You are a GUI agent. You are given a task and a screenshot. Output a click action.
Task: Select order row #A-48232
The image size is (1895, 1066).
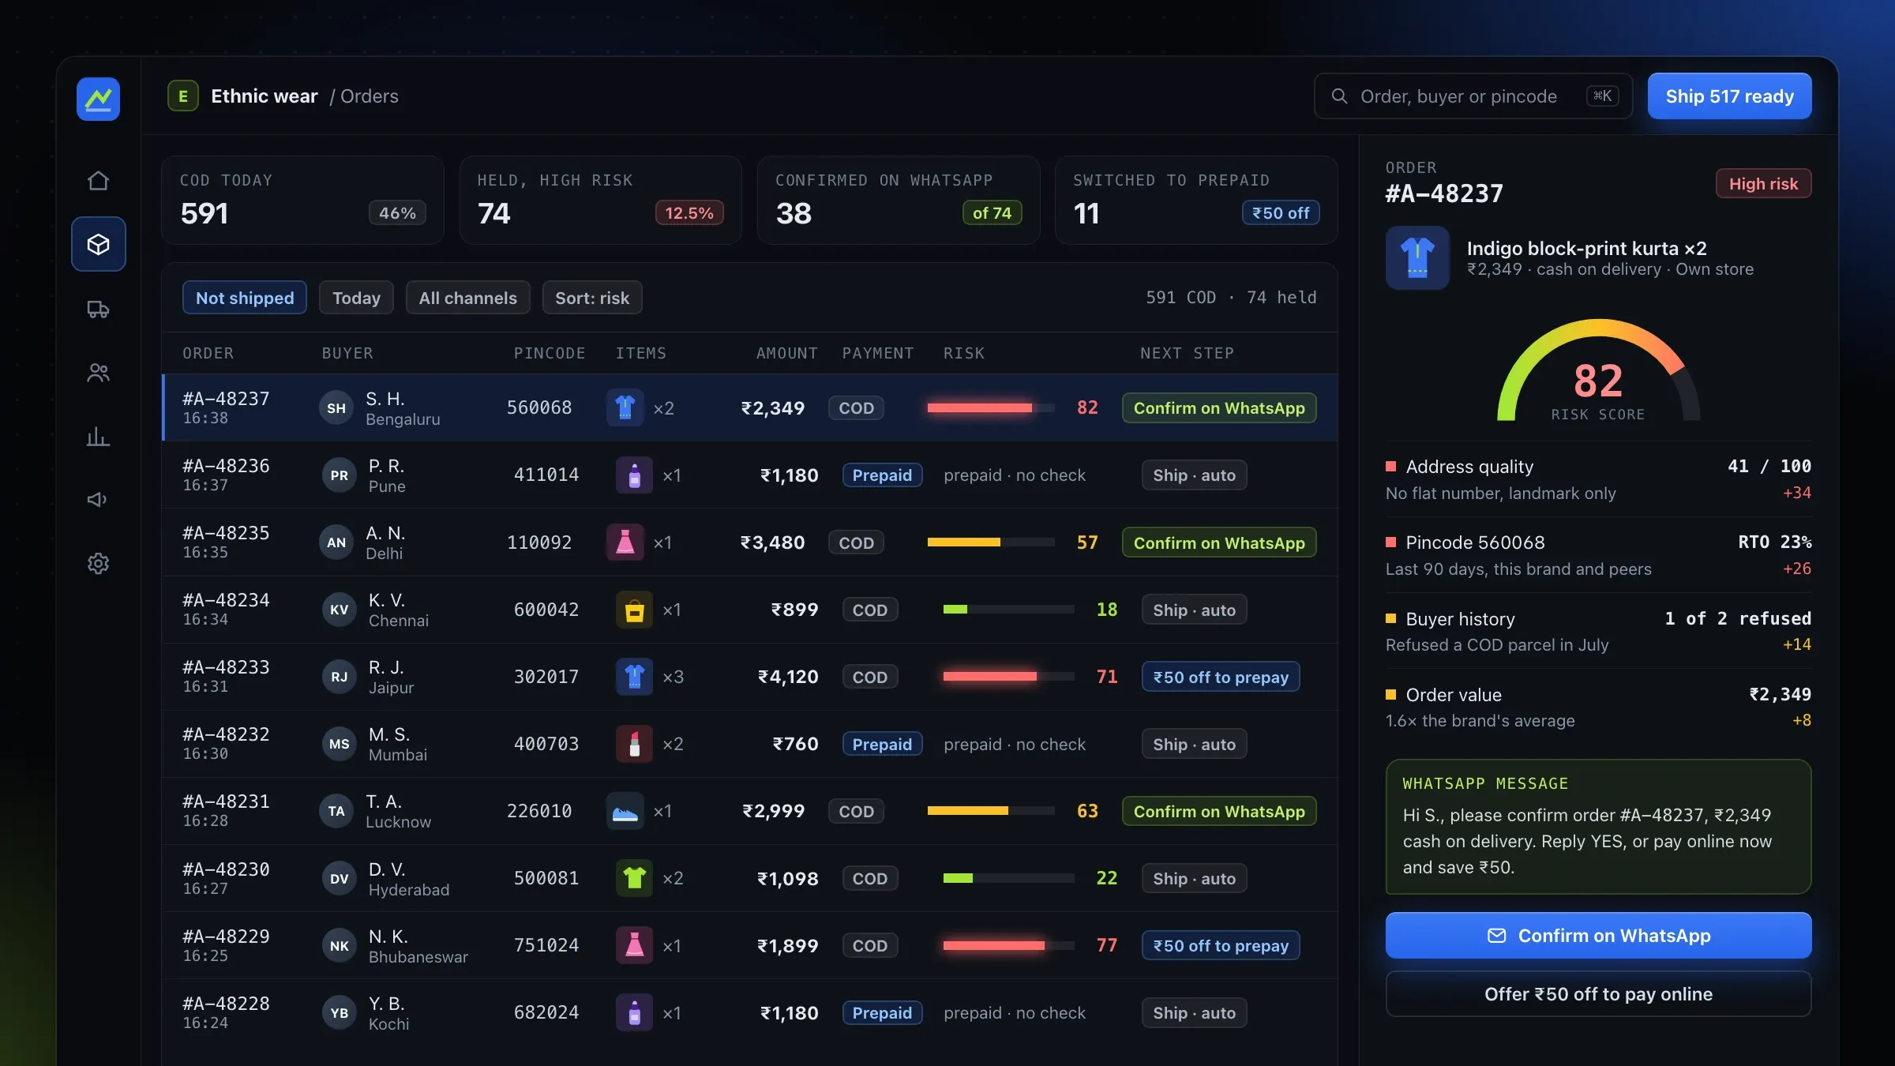749,744
